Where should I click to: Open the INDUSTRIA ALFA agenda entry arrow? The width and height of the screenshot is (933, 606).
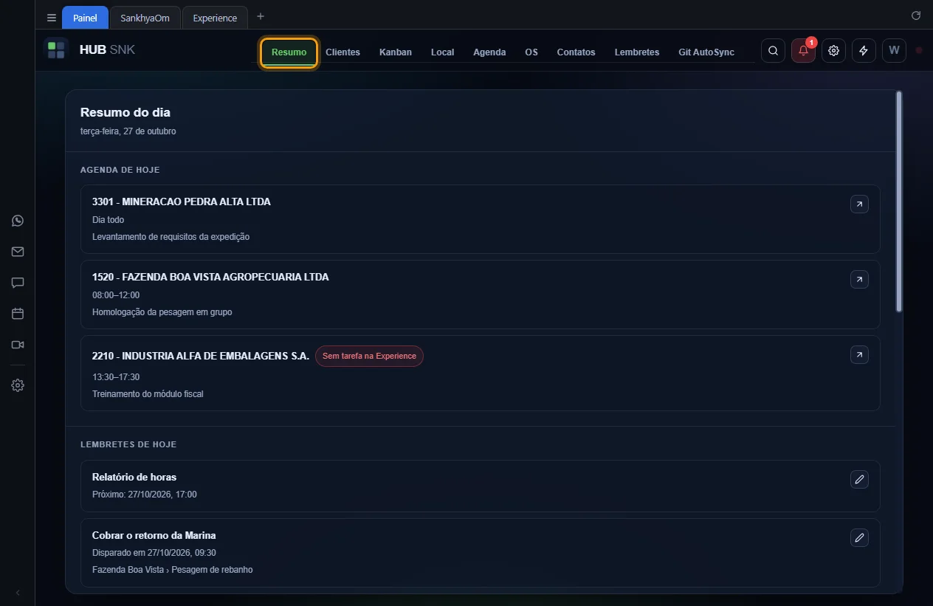[859, 356]
